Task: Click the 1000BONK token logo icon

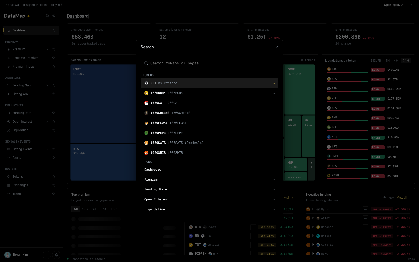Action: pyautogui.click(x=146, y=93)
